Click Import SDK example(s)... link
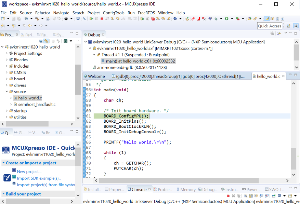 [39, 178]
